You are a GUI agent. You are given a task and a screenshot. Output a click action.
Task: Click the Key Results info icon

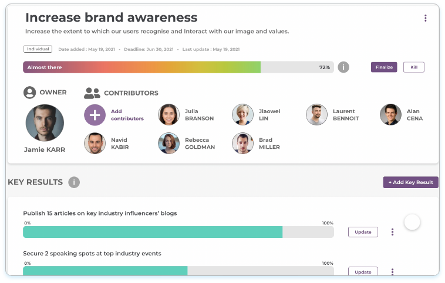tap(74, 182)
